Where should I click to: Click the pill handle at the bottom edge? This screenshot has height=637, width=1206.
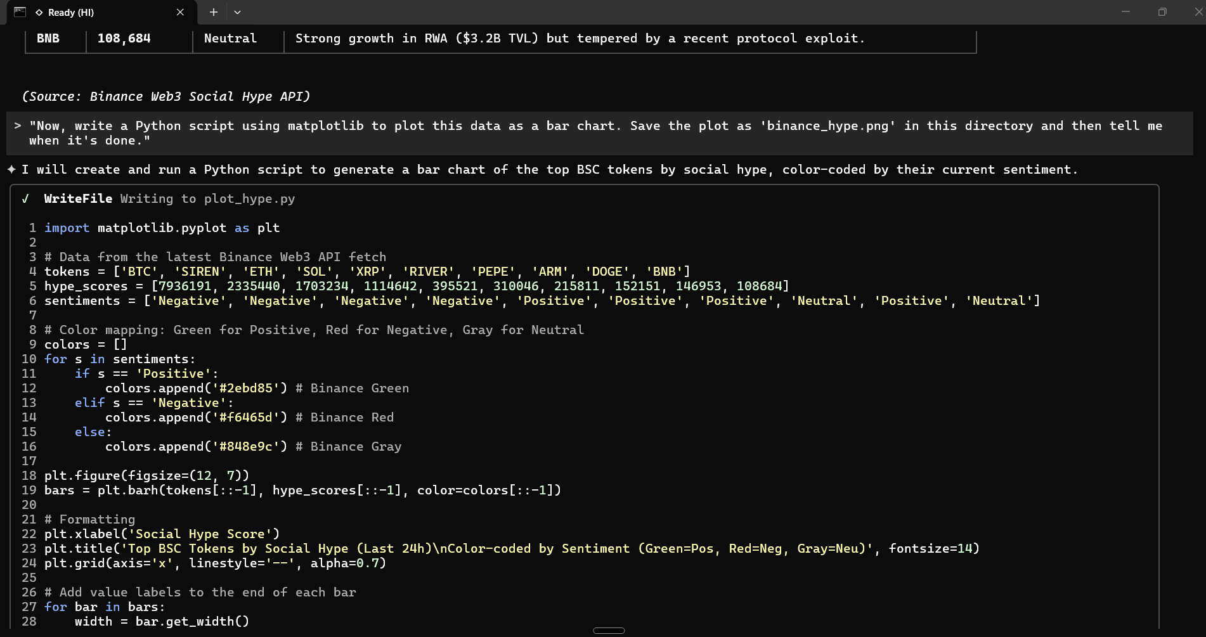[x=609, y=631]
